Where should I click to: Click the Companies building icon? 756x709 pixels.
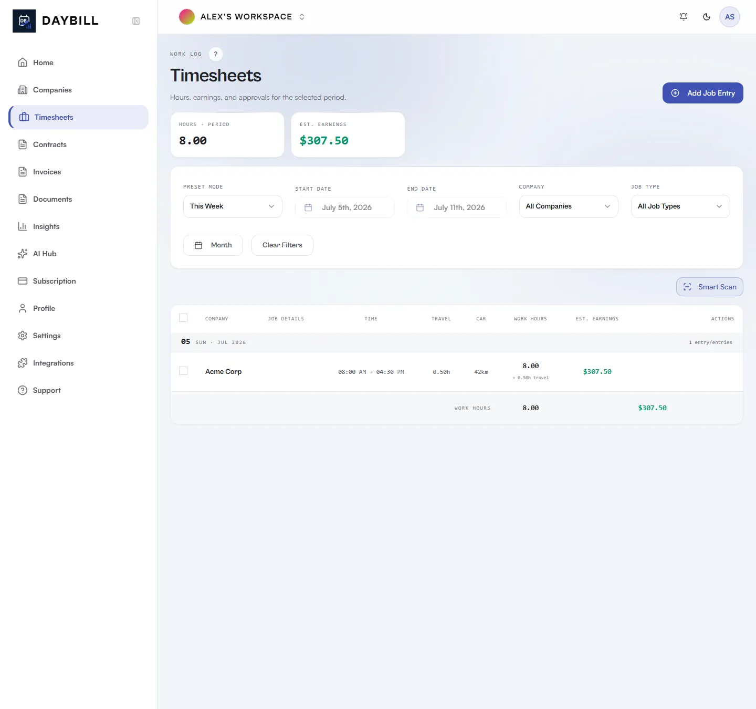(x=23, y=90)
